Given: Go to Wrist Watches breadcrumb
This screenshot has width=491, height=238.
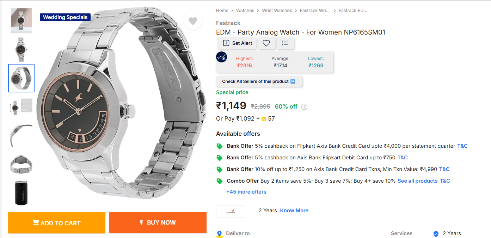Looking at the screenshot, I should click(x=277, y=11).
